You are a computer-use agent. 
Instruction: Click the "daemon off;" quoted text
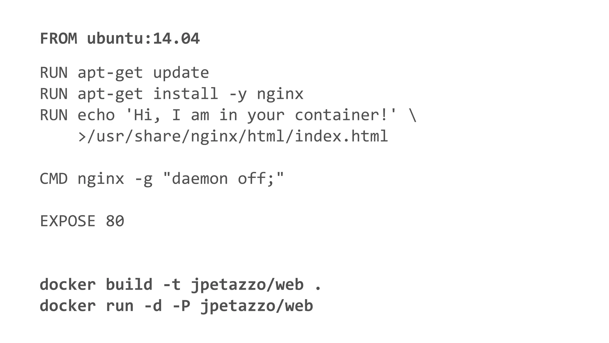coord(223,179)
